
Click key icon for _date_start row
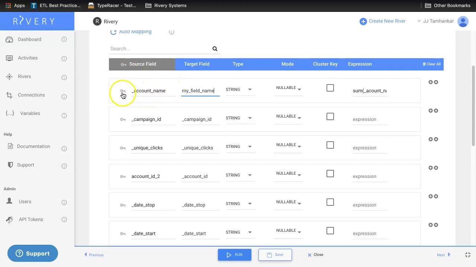[x=123, y=234]
